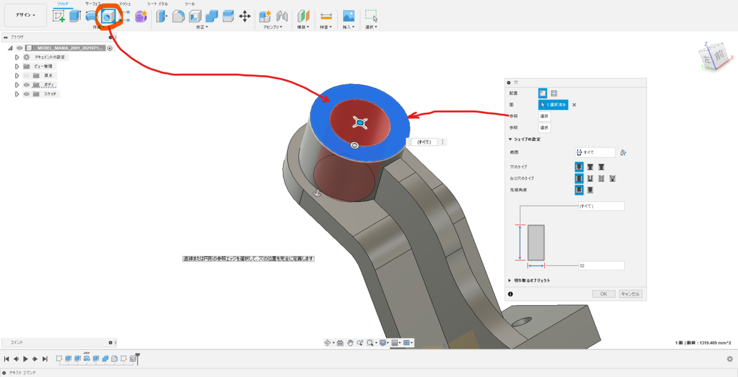Open the Display Settings dropdown
Image resolution: width=738 pixels, height=377 pixels.
tap(384, 343)
